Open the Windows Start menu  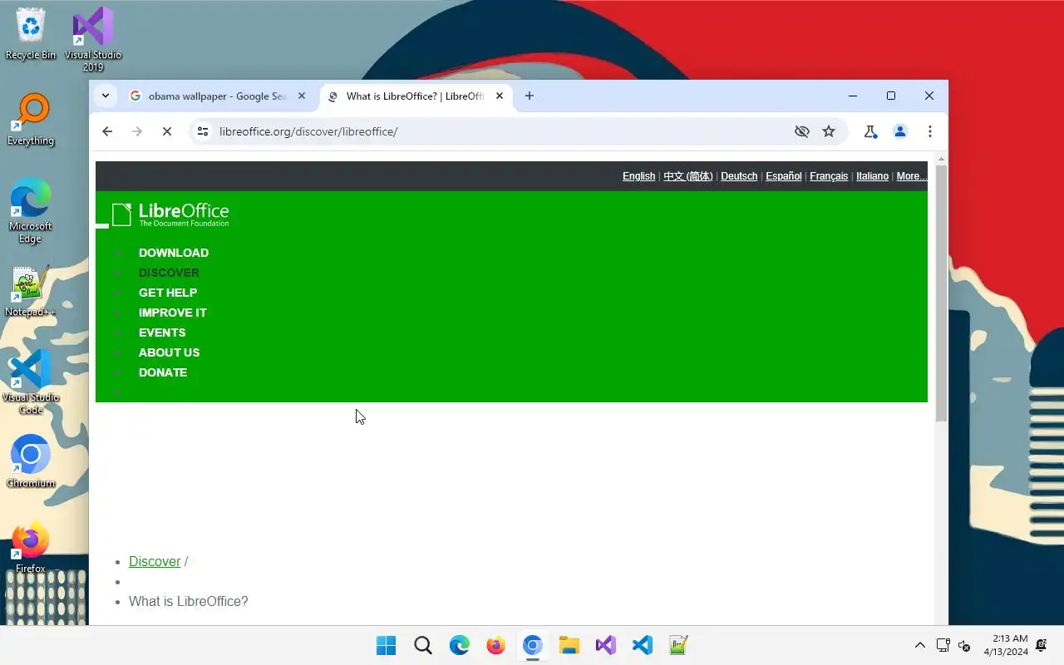tap(387, 645)
